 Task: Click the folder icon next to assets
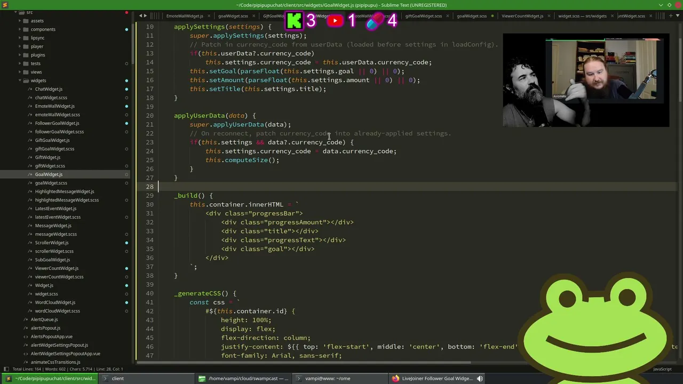(25, 21)
